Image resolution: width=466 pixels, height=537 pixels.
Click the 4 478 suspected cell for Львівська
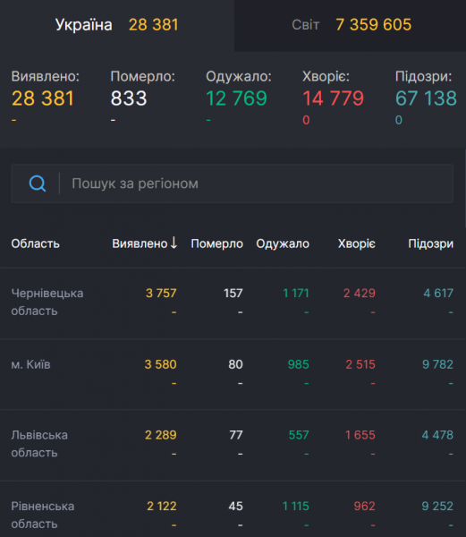tap(437, 435)
